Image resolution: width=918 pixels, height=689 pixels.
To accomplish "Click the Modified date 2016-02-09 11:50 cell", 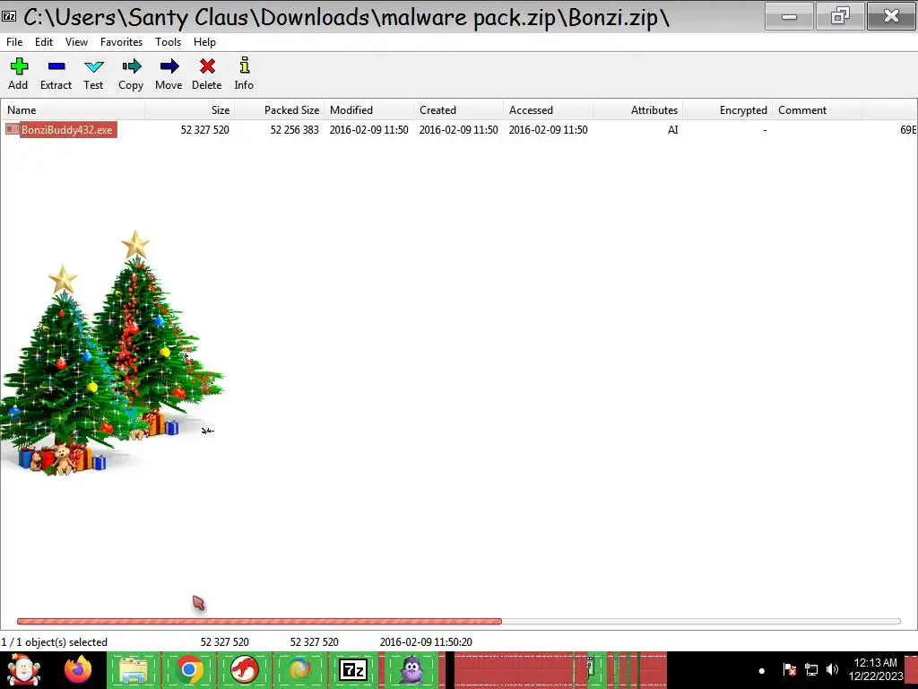I will 368,130.
